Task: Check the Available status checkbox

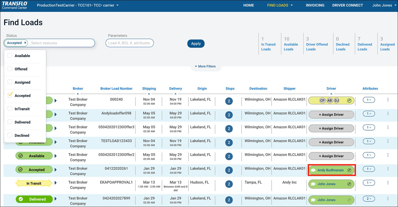Action: pos(10,56)
